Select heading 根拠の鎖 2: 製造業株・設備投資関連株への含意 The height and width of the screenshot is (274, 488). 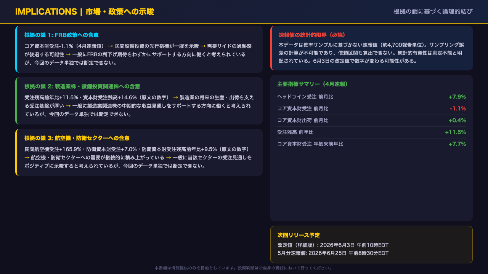click(82, 86)
